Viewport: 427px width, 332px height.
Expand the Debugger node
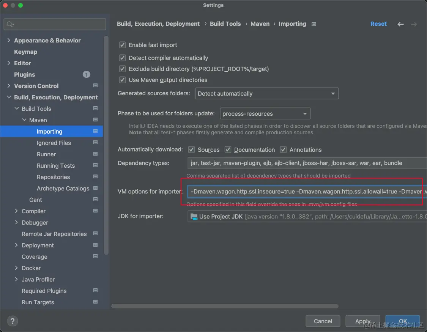[x=16, y=222]
